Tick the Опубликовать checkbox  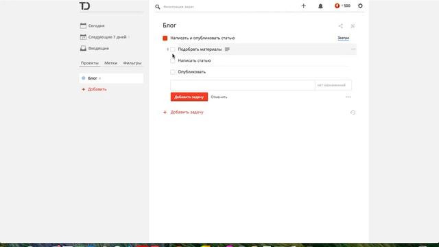[x=172, y=72]
